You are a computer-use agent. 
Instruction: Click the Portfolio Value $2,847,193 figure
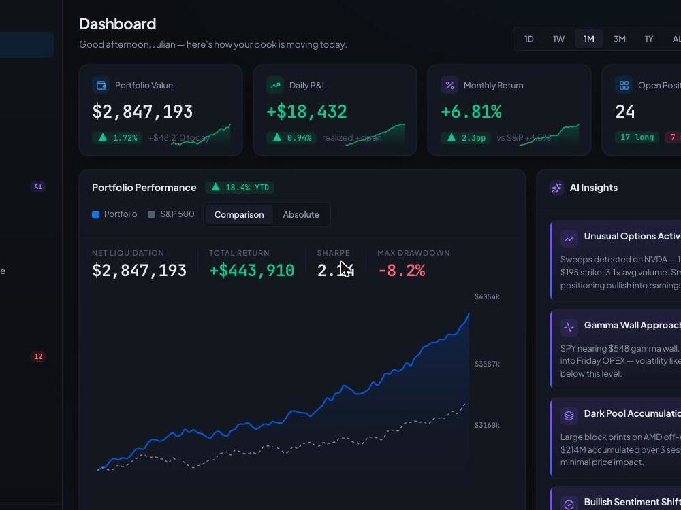click(x=142, y=112)
